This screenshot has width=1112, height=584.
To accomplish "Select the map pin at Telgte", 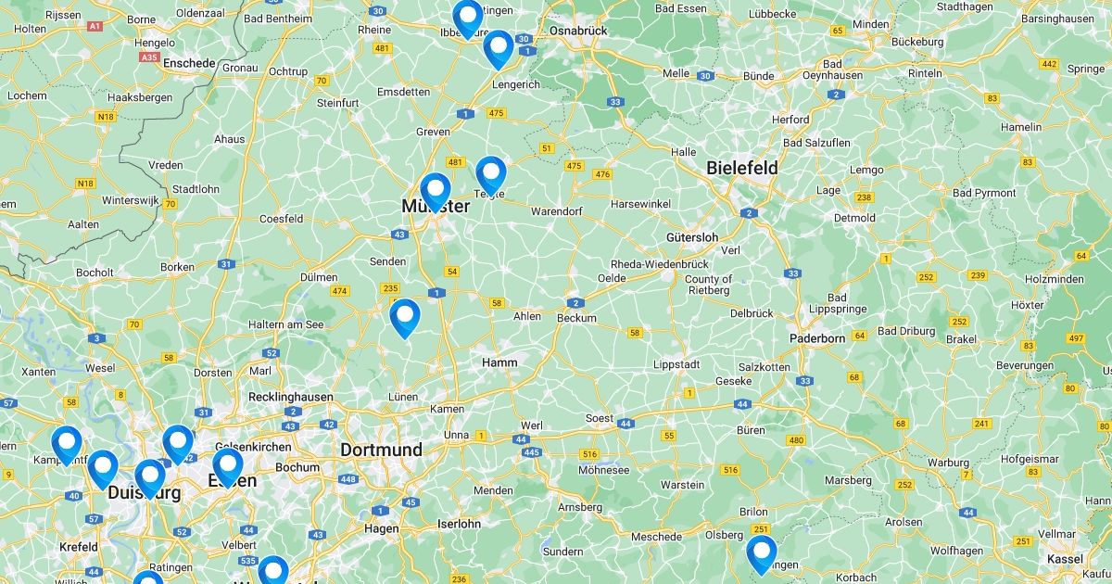I will coord(491,176).
